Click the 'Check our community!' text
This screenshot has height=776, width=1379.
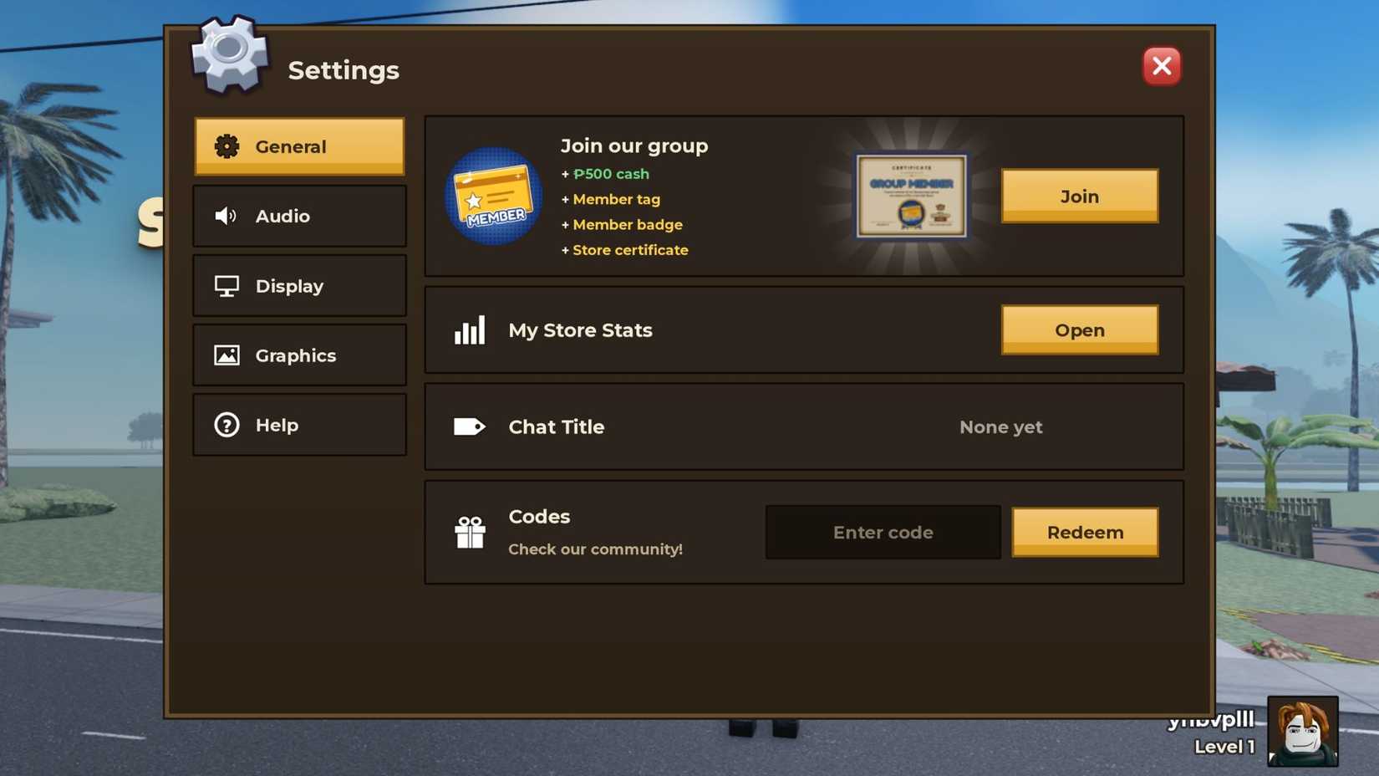tap(595, 549)
